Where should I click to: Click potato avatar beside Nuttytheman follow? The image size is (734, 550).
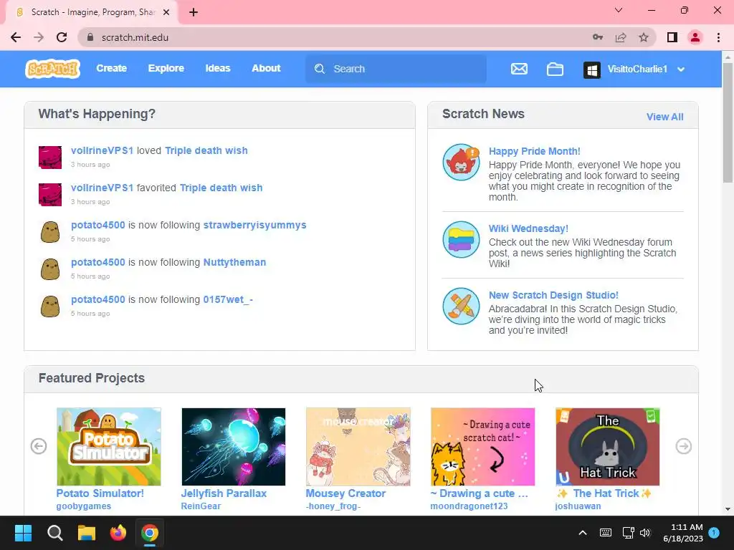(x=50, y=269)
